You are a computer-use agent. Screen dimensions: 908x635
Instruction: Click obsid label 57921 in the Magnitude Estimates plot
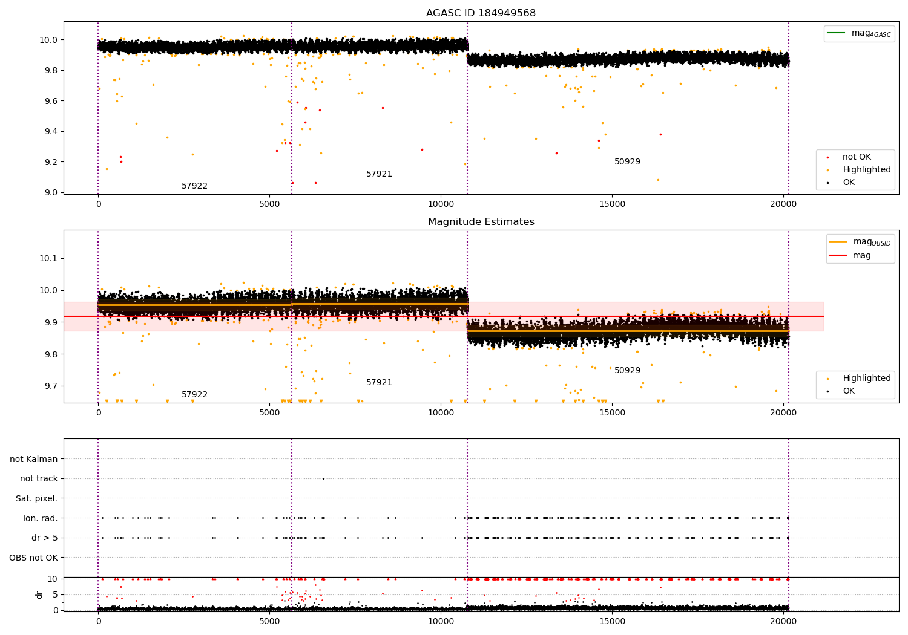point(379,383)
